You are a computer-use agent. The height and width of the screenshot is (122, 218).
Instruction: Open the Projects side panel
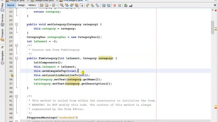(2, 35)
